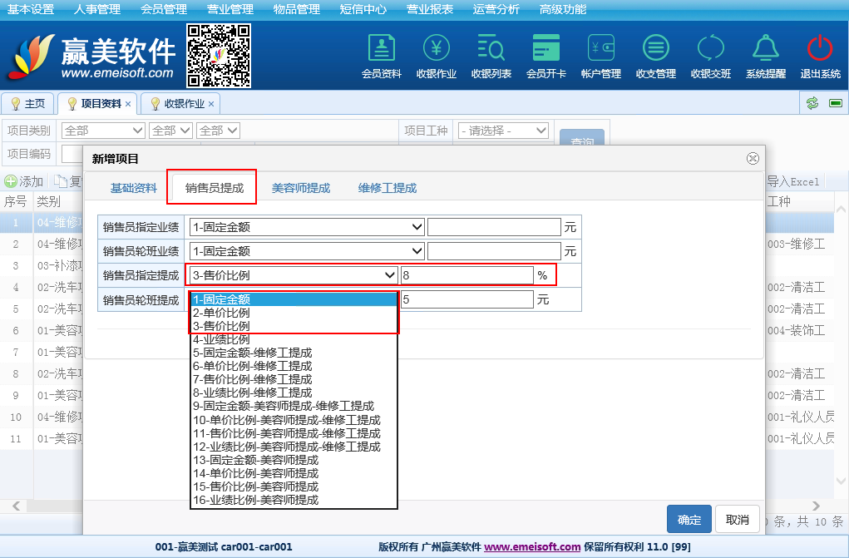849x558 pixels.
Task: Select 4-业绩比例 in the dropdown list
Action: pyautogui.click(x=221, y=340)
